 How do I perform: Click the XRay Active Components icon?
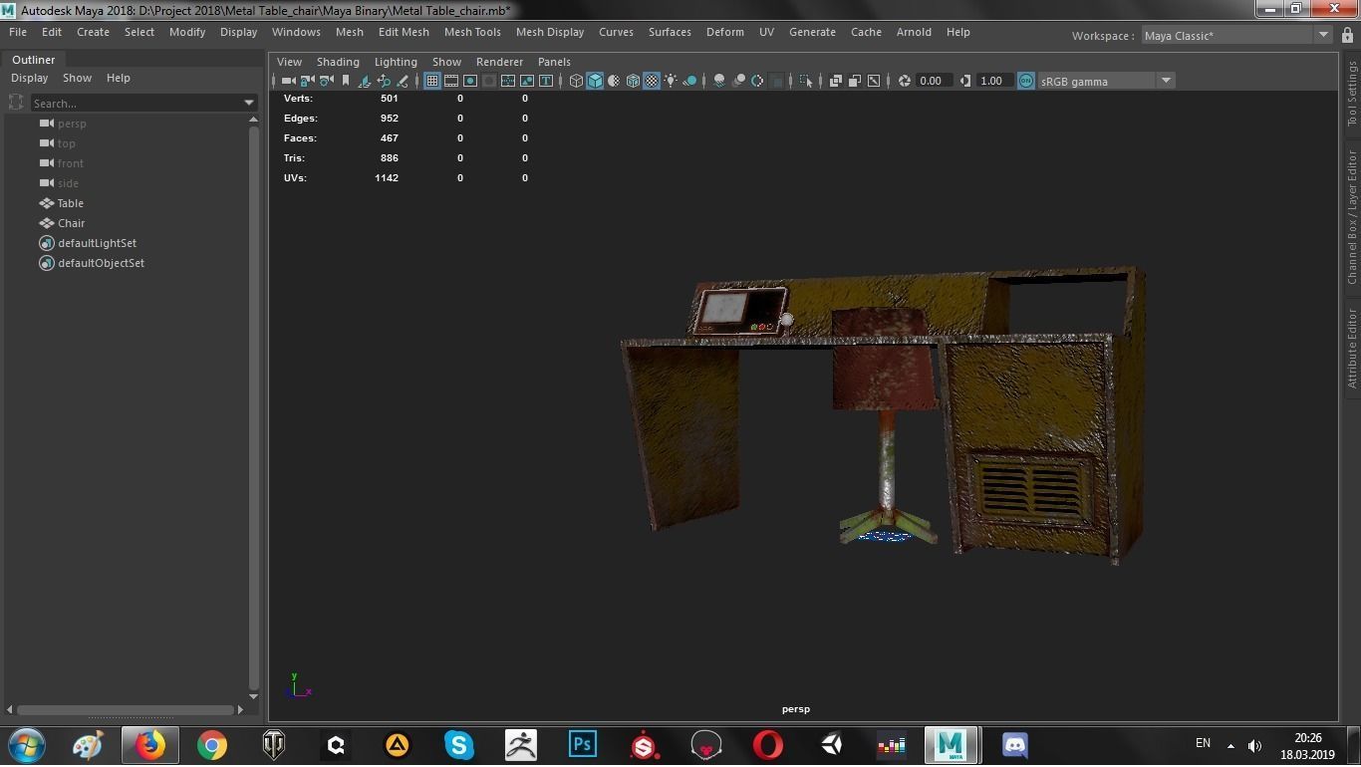[x=854, y=81]
